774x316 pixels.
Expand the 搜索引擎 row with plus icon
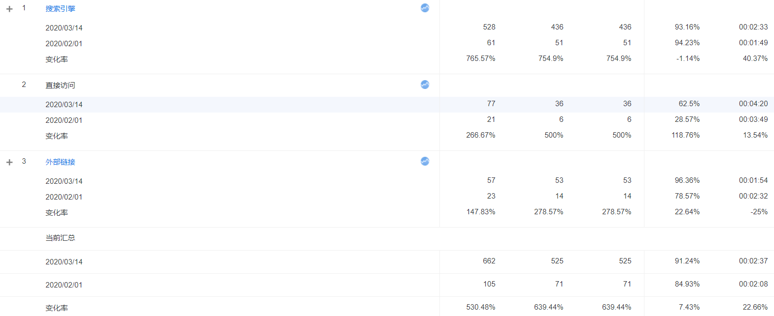pos(9,9)
